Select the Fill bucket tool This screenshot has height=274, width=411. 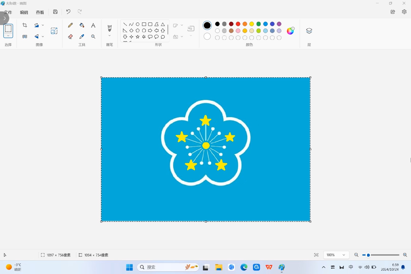(x=82, y=25)
